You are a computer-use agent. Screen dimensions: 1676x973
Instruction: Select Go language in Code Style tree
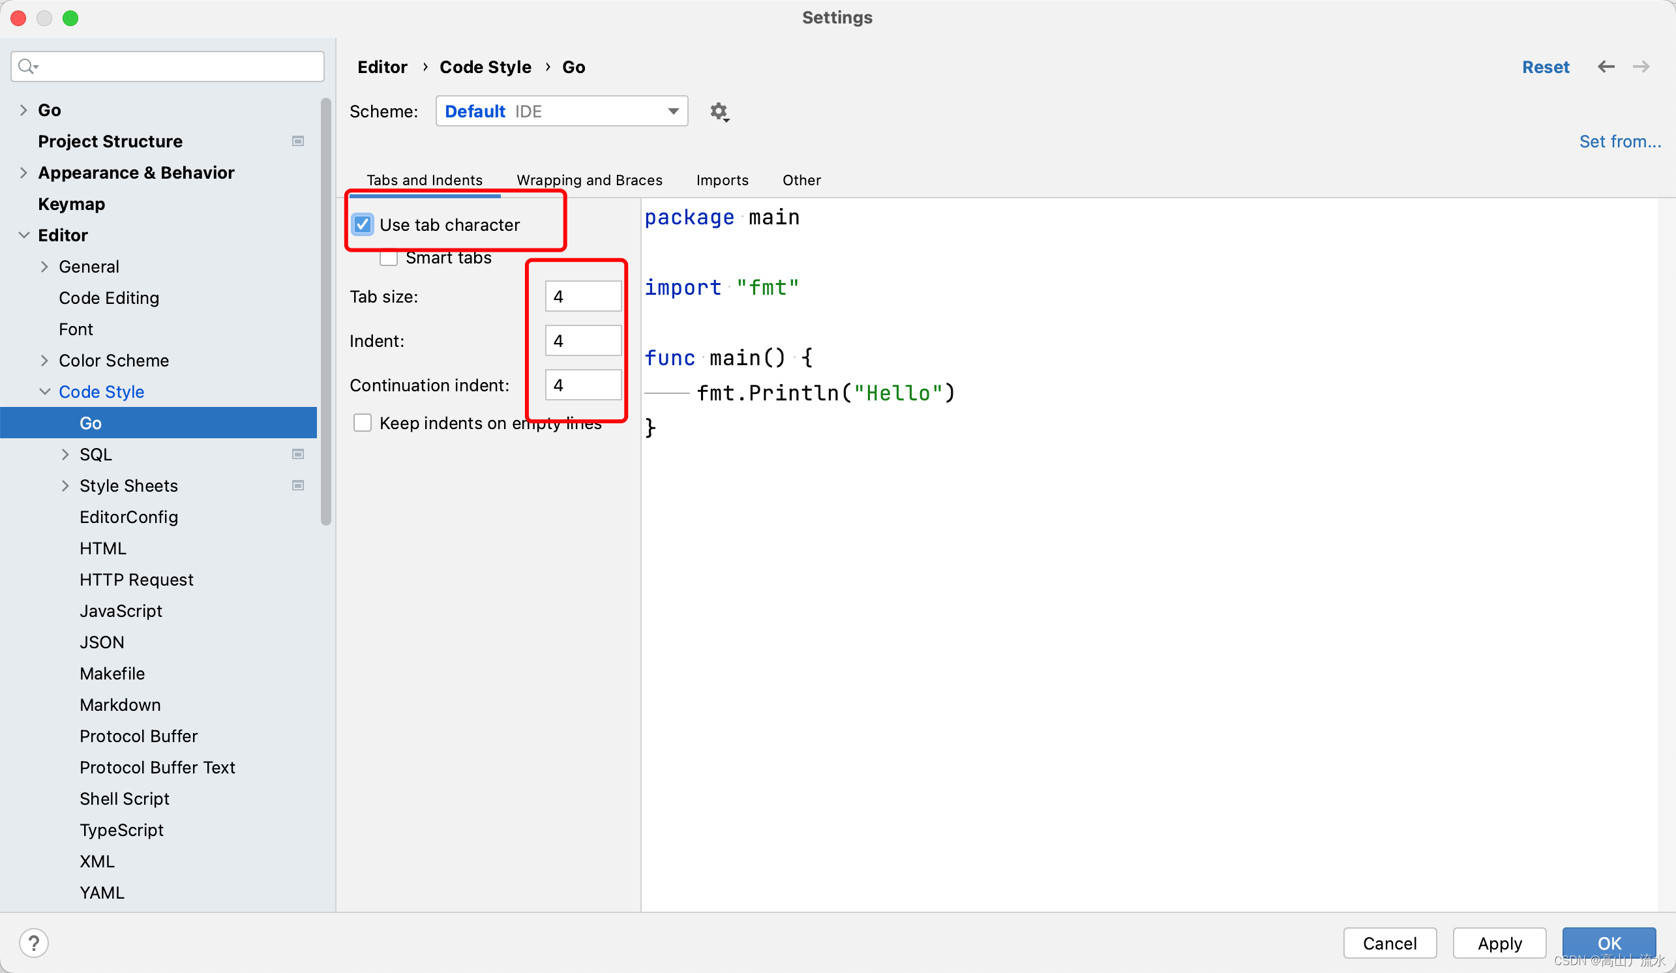(x=91, y=423)
